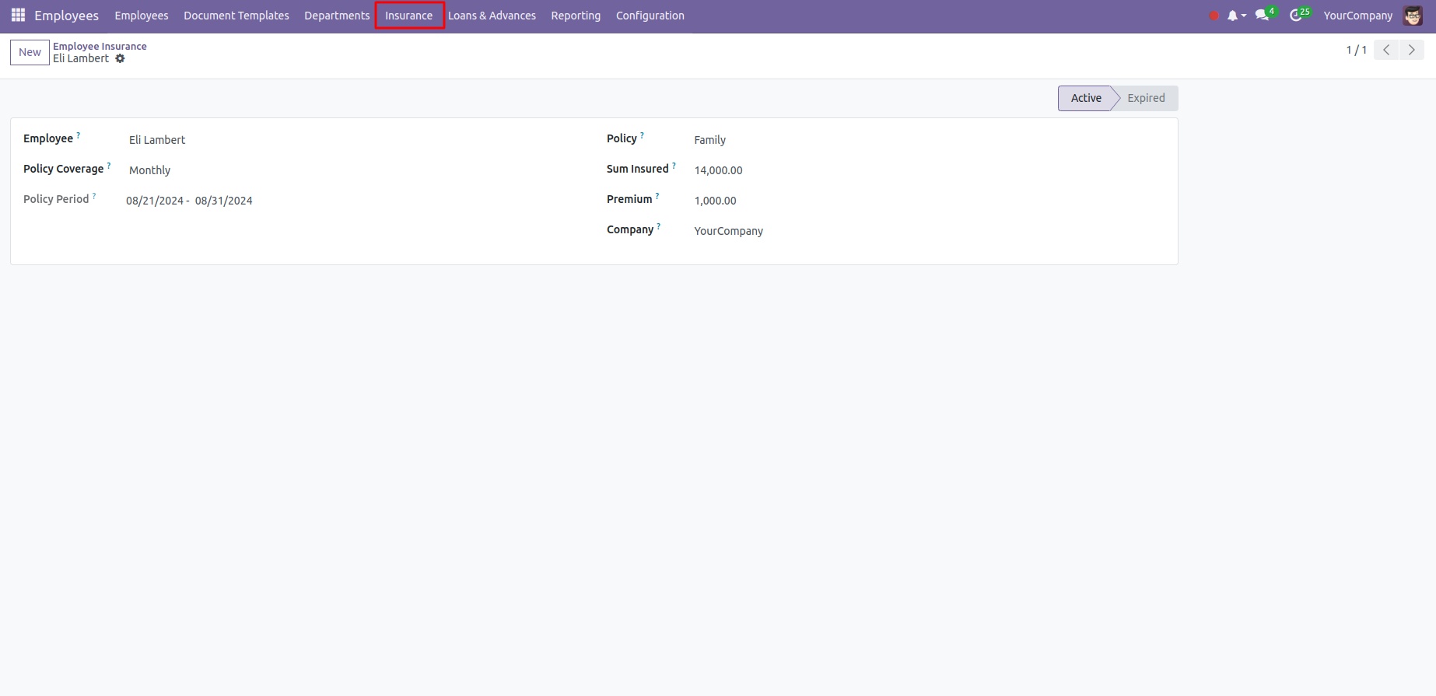This screenshot has height=696, width=1436.
Task: Expand the Reporting menu
Action: pyautogui.click(x=576, y=16)
